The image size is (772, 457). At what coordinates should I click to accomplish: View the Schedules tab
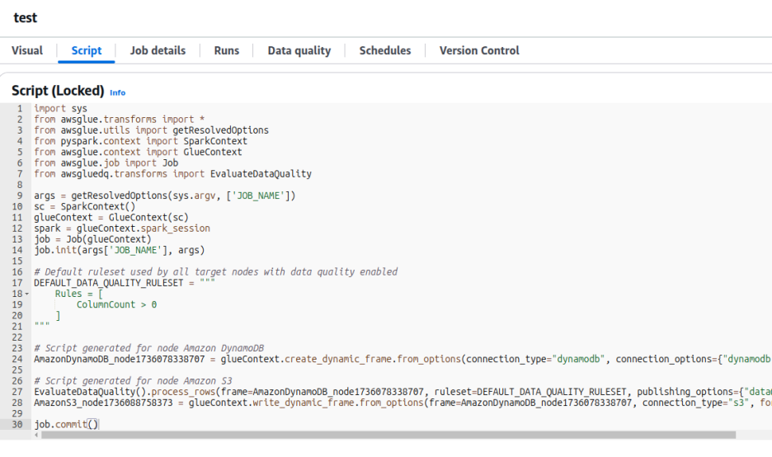[x=384, y=50]
